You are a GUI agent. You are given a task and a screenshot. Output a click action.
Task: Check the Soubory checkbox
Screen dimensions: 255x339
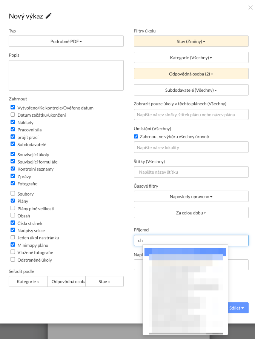(13, 194)
